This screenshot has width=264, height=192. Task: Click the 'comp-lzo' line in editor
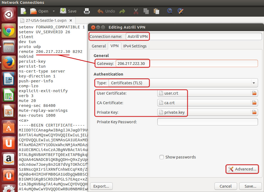(29, 86)
